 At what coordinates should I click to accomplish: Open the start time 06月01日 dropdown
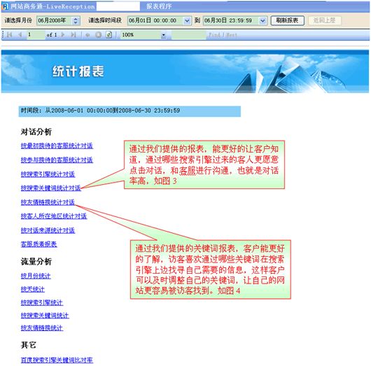coord(187,20)
